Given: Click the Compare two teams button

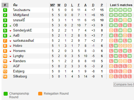Looking at the screenshot, I should (x=124, y=84).
